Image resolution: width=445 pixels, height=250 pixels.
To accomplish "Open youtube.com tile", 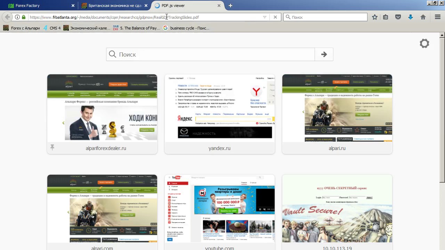I will [x=220, y=212].
